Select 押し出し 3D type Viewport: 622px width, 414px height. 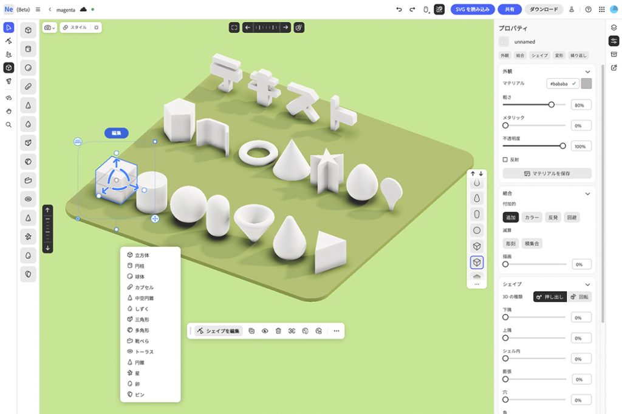(550, 297)
